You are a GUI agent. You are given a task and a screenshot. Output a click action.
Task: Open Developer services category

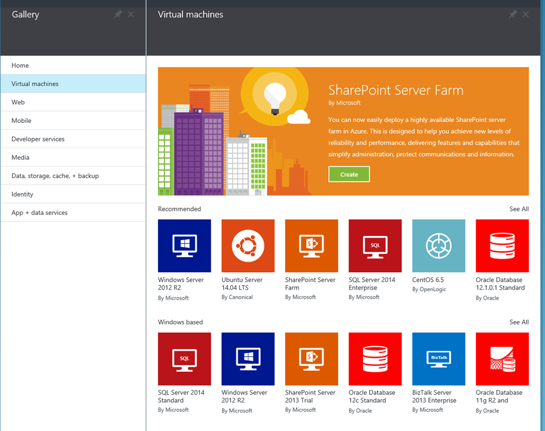tap(38, 139)
